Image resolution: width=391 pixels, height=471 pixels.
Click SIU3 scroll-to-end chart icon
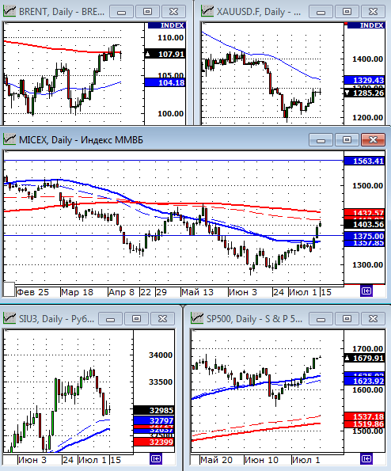point(156,458)
